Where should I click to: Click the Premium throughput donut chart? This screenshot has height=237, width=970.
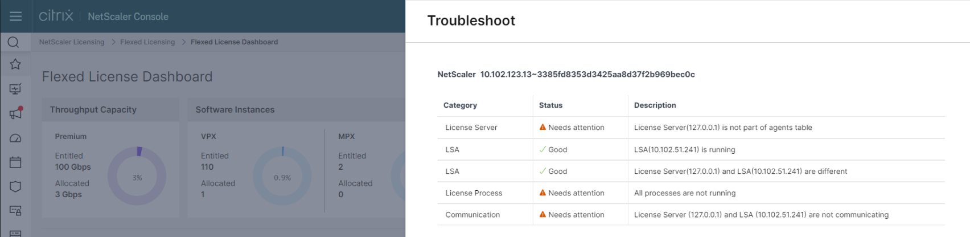(137, 176)
